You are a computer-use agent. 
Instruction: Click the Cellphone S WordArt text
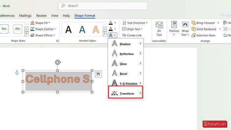(58, 79)
